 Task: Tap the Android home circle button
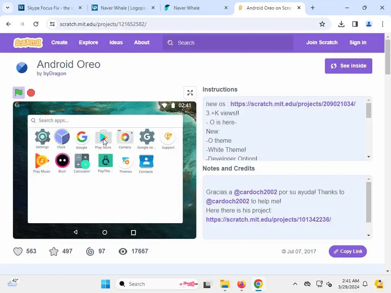click(x=105, y=232)
